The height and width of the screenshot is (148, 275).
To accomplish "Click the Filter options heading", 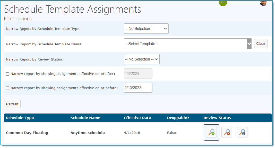I will pyautogui.click(x=18, y=19).
